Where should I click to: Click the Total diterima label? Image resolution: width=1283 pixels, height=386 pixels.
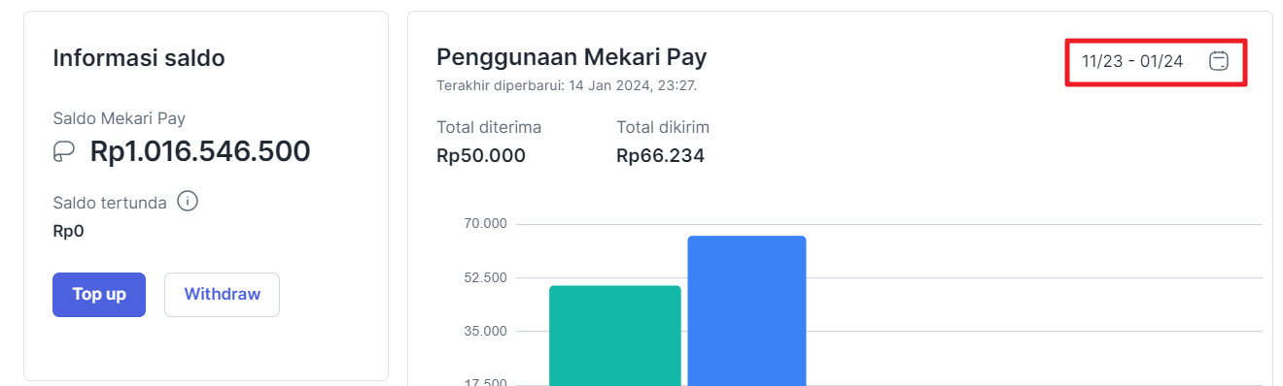click(x=489, y=127)
